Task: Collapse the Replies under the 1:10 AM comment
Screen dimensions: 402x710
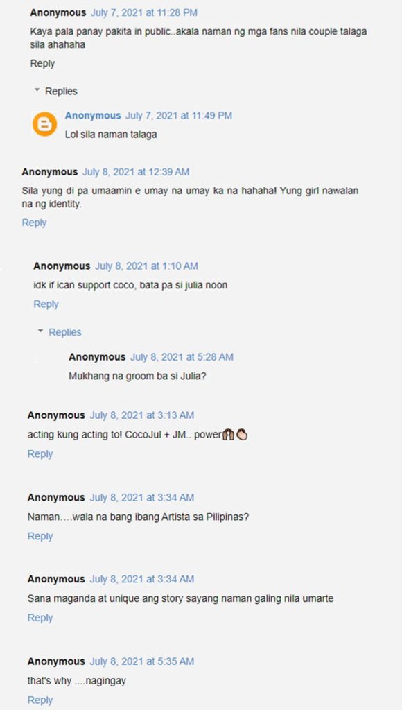Action: [41, 331]
